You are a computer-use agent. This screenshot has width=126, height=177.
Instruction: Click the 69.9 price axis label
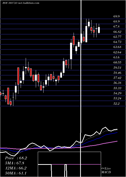pyautogui.click(x=116, y=16)
